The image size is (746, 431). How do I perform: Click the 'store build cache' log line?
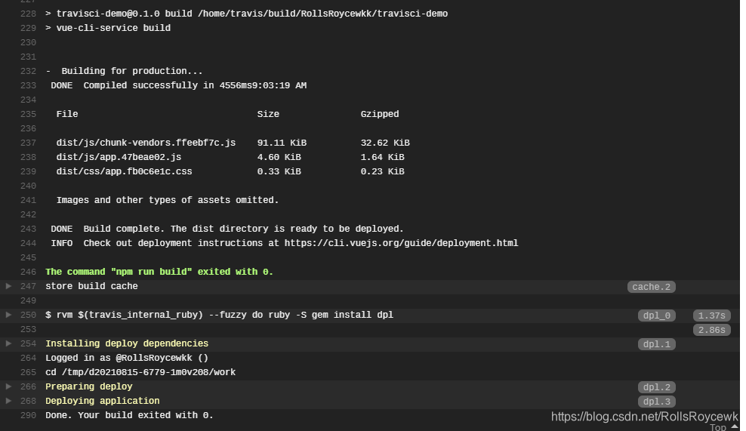tap(91, 286)
